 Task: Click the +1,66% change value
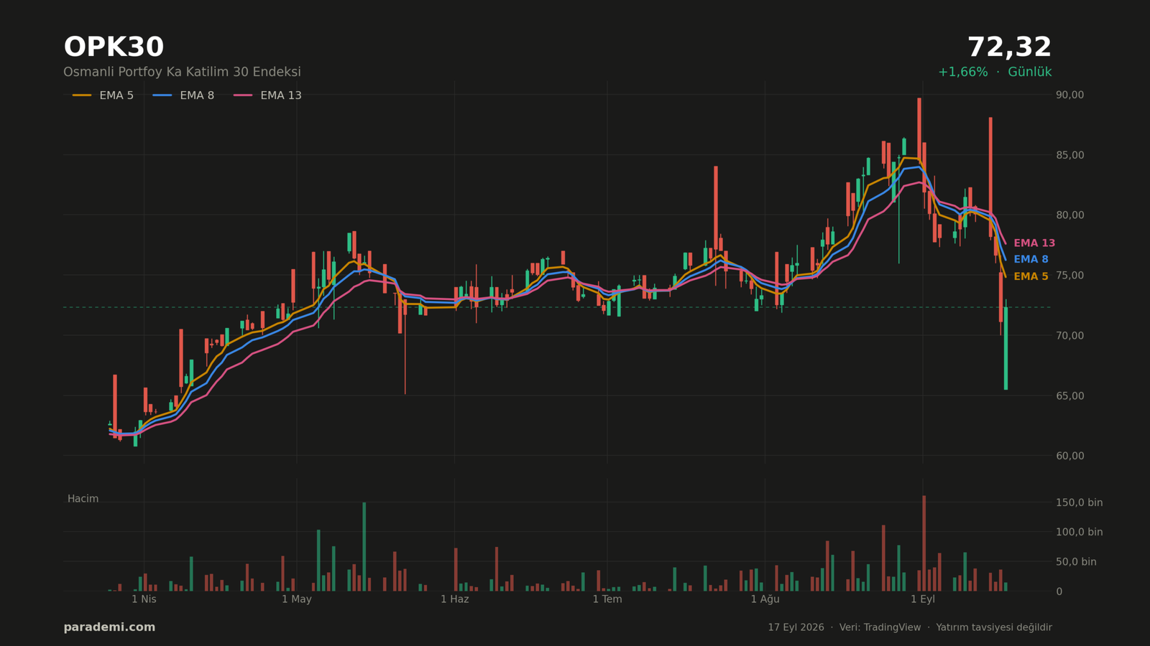(x=962, y=72)
